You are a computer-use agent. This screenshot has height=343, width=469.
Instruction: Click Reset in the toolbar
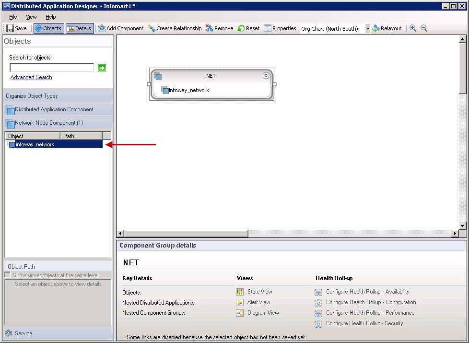tap(248, 28)
